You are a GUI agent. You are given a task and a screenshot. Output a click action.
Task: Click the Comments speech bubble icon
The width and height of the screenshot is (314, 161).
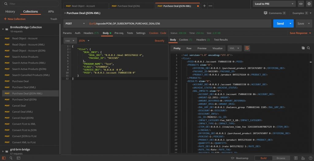[266, 13]
